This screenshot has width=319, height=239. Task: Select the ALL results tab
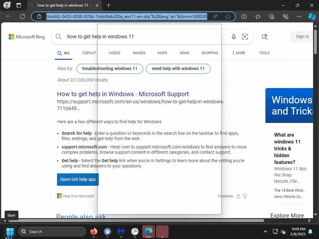(64, 53)
